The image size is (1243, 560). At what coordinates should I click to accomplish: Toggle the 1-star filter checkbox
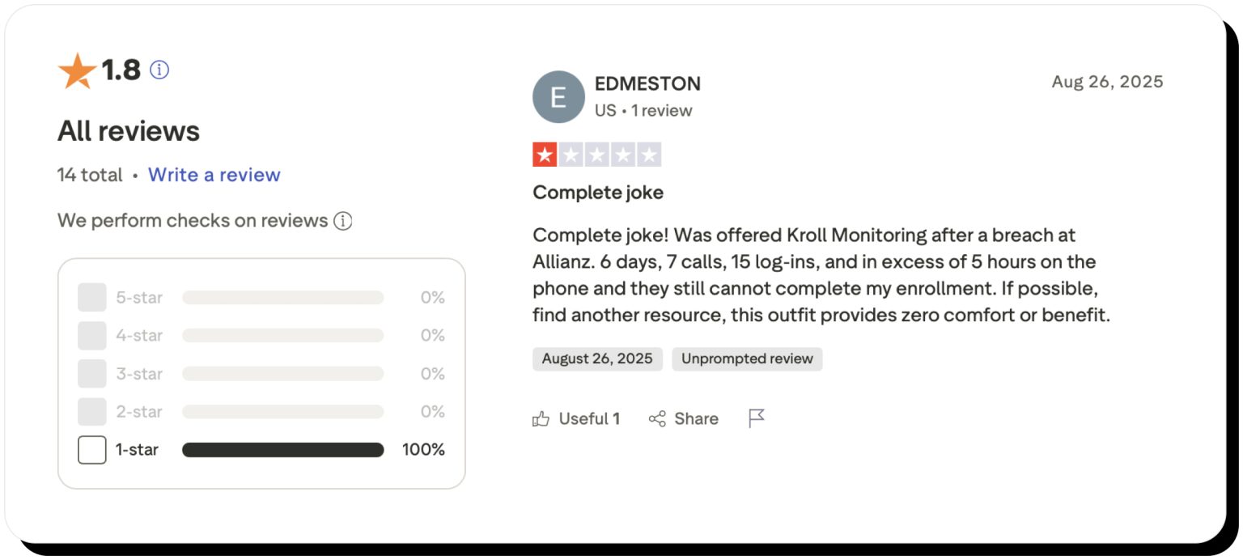click(92, 450)
